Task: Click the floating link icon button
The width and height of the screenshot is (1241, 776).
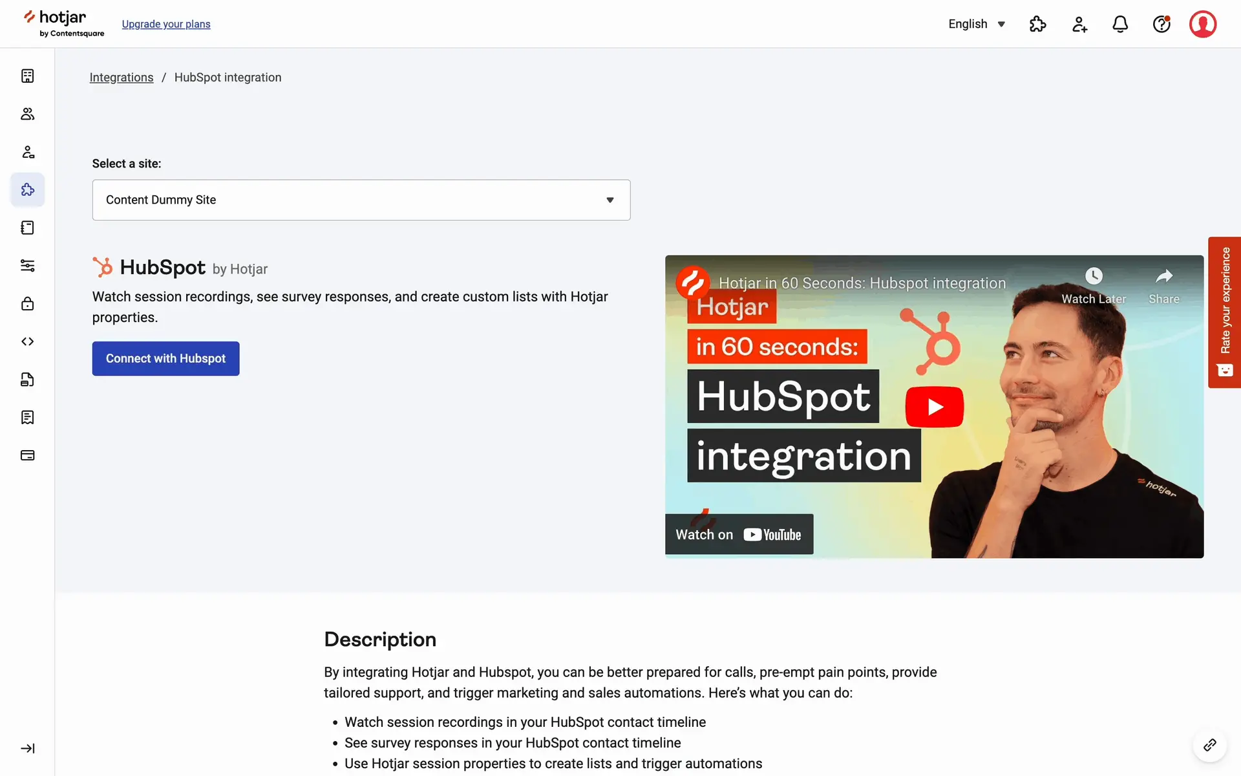Action: click(1209, 746)
